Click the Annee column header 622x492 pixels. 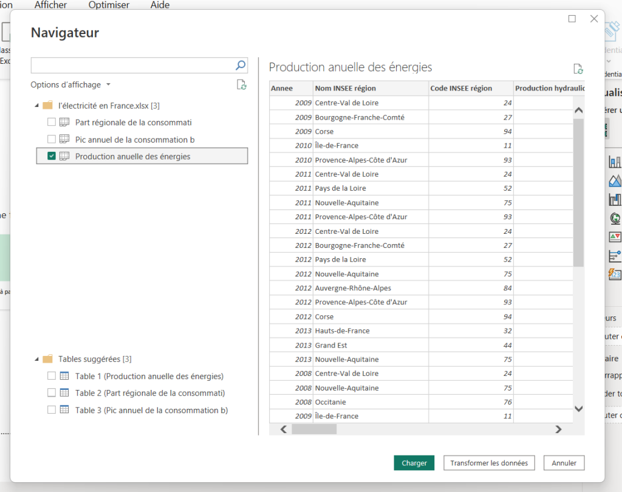(x=291, y=88)
